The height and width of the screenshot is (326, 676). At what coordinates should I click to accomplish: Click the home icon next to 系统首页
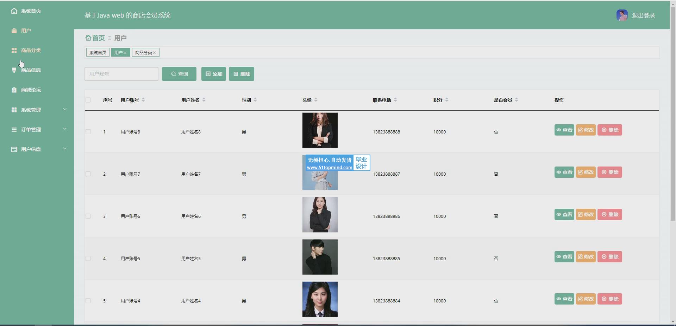[x=14, y=11]
